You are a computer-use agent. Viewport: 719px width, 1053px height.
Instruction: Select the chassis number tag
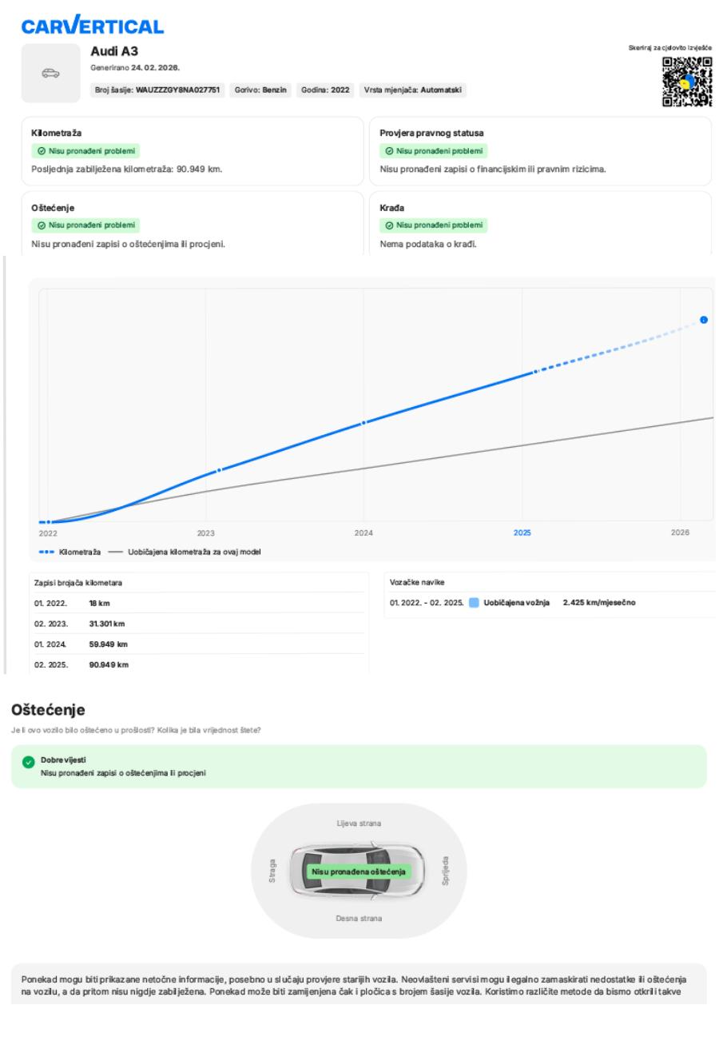[158, 90]
